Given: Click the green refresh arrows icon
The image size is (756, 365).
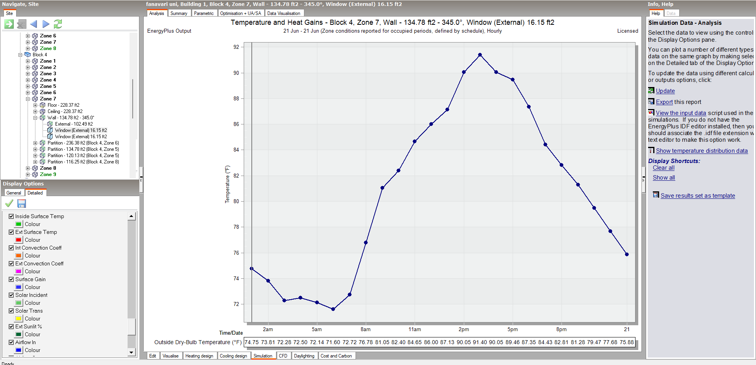Looking at the screenshot, I should 58,24.
